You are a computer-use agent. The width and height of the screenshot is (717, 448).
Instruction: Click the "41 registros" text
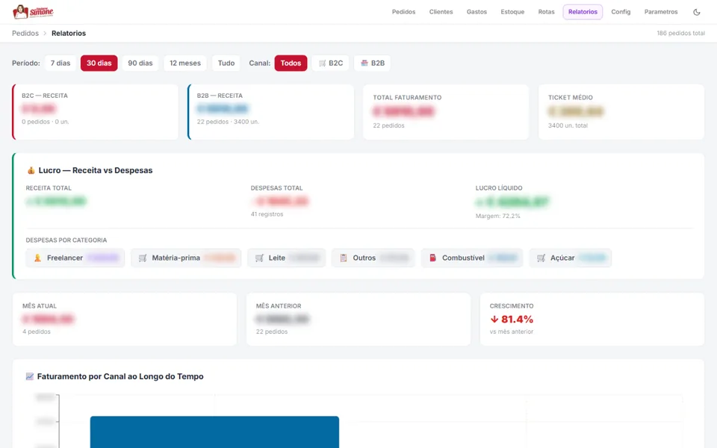(x=267, y=214)
